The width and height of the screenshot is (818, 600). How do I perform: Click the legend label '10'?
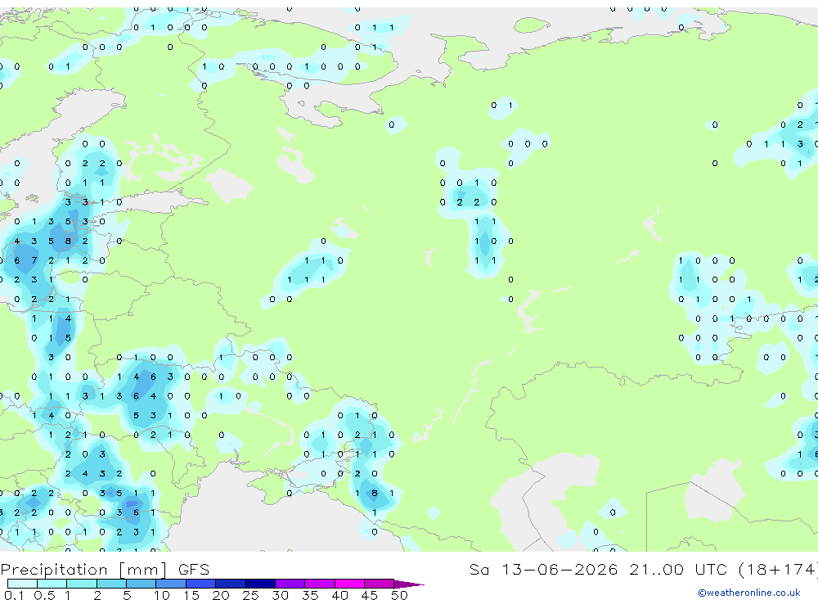tap(161, 595)
